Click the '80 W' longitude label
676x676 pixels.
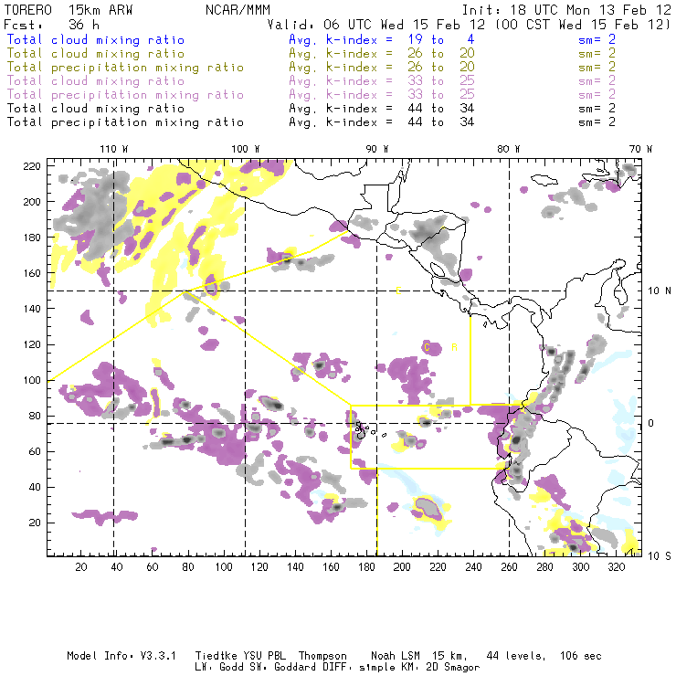pos(509,149)
